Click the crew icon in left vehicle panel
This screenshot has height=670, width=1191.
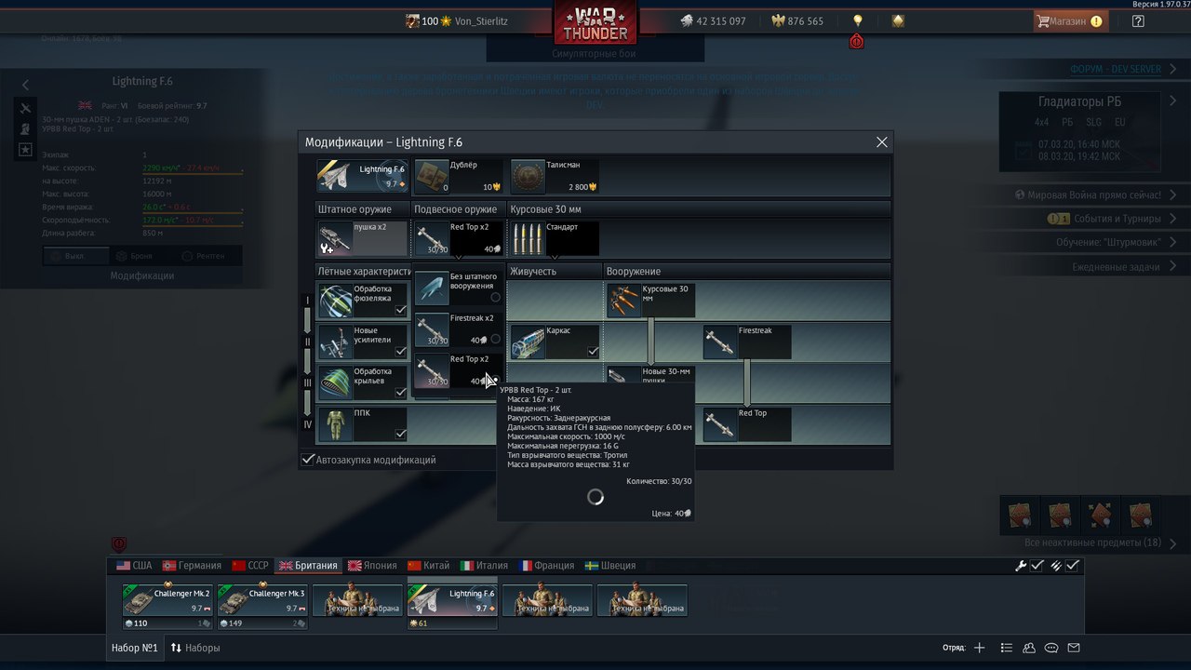pos(25,128)
